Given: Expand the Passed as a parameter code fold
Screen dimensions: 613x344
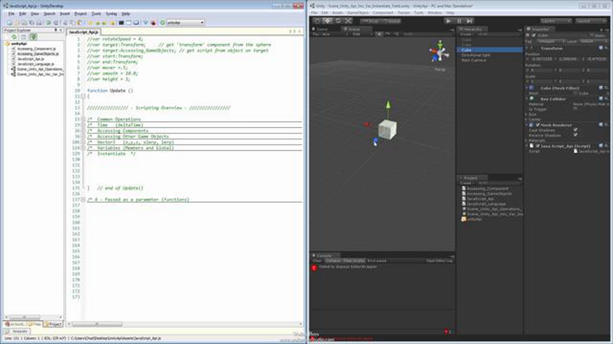Looking at the screenshot, I should click(83, 200).
